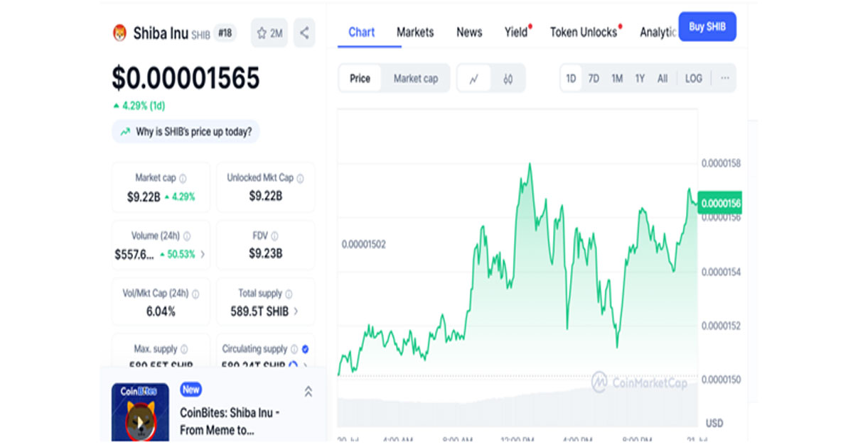Click info icon beside Market cap
Screen dimensions: 853x447
pyautogui.click(x=183, y=178)
